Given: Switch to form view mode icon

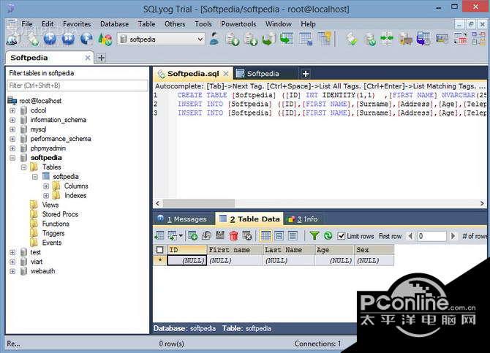Looking at the screenshot, I should tap(279, 236).
